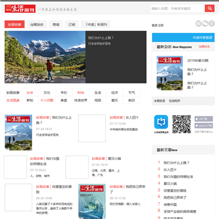The image size is (219, 219).
Task: Click the search keyword input field
Action: click(178, 9)
